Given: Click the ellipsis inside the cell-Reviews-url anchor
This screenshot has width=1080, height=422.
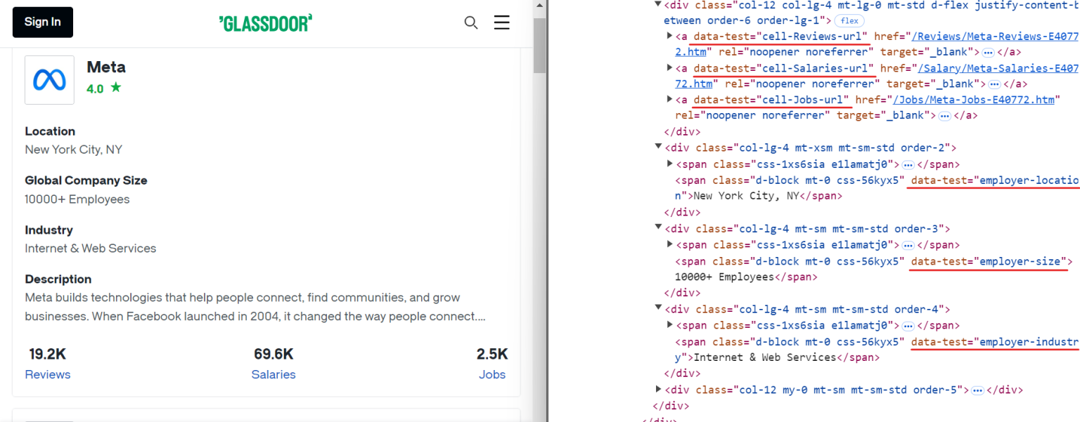Looking at the screenshot, I should 986,51.
